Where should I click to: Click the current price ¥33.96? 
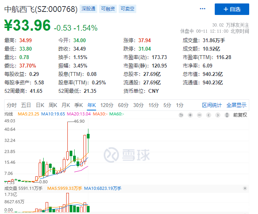(x=28, y=25)
